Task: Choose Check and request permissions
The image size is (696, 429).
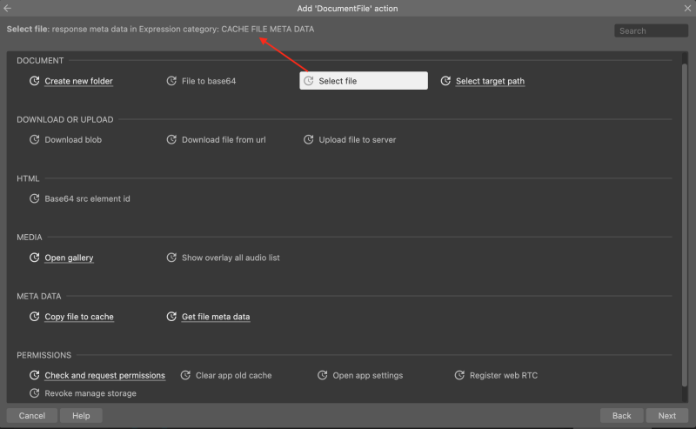Action: [x=104, y=375]
